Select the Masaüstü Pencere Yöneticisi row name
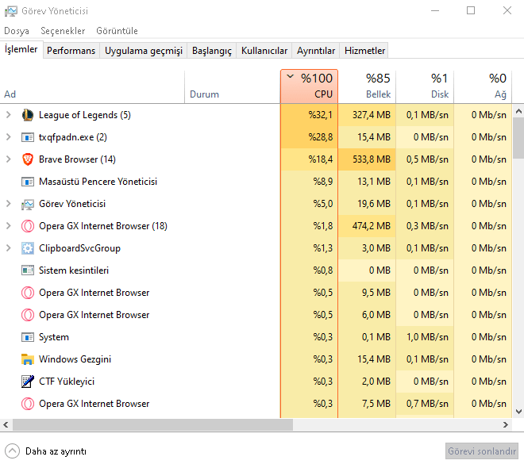The height and width of the screenshot is (468, 524). (x=98, y=182)
